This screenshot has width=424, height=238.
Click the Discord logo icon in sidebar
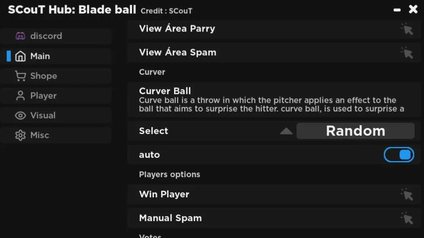20,36
